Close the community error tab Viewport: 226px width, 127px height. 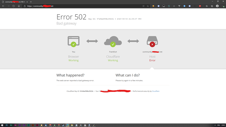click(x=27, y=2)
